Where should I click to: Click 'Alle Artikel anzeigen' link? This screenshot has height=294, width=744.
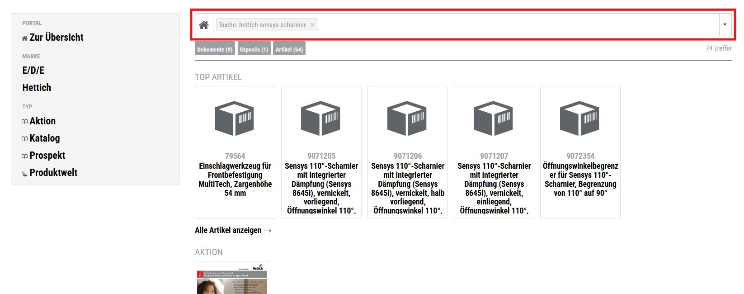[233, 230]
